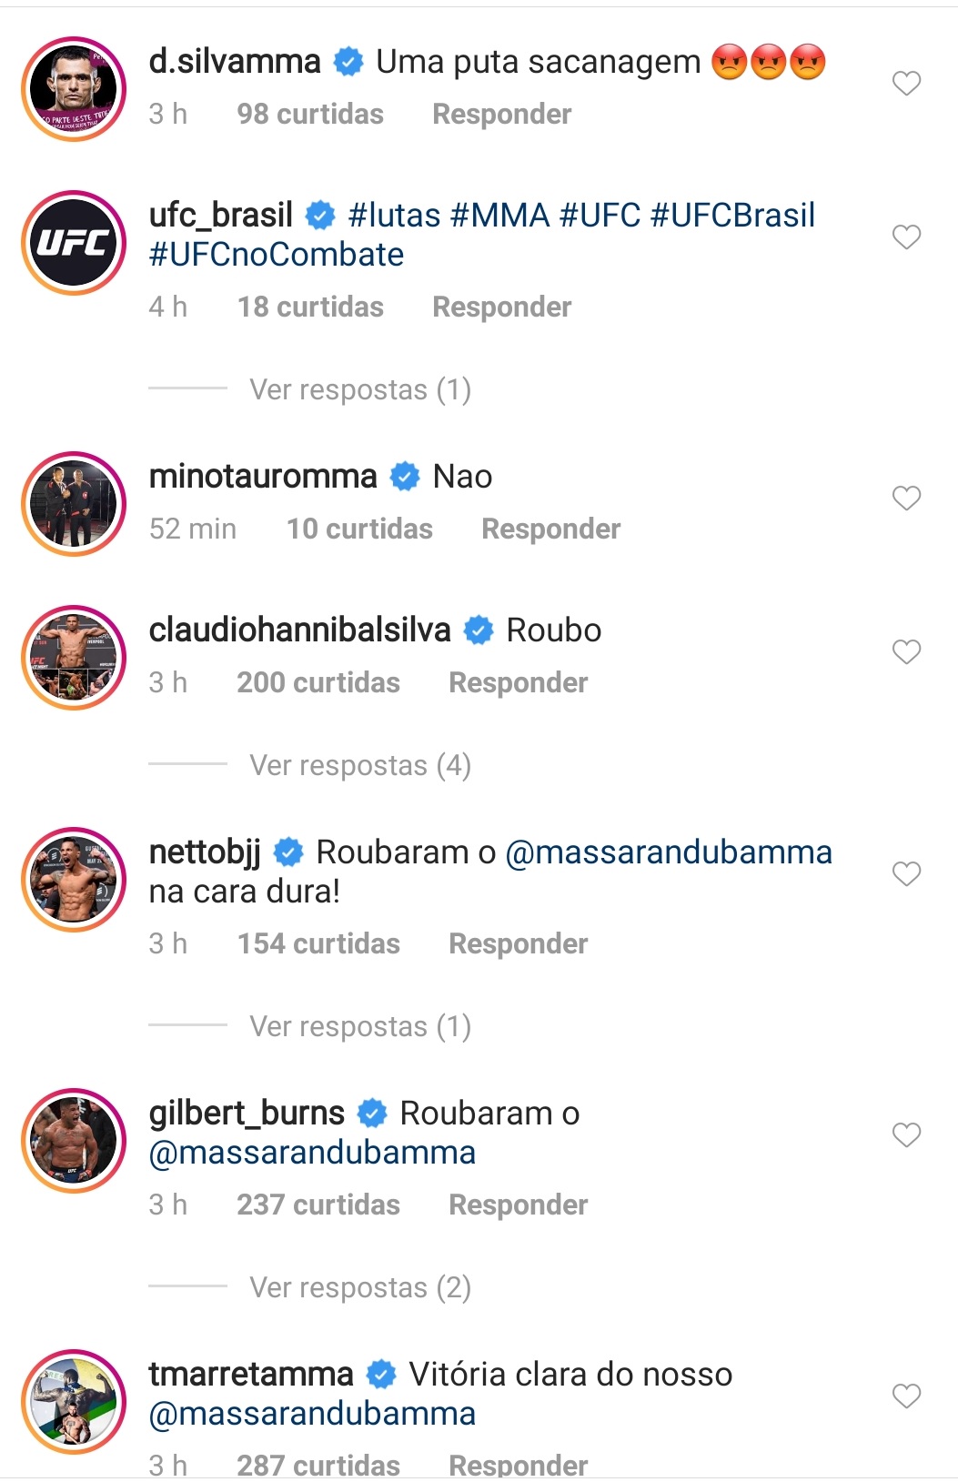This screenshot has width=958, height=1482.
Task: Open the tmarretamma username profile
Action: click(x=251, y=1375)
